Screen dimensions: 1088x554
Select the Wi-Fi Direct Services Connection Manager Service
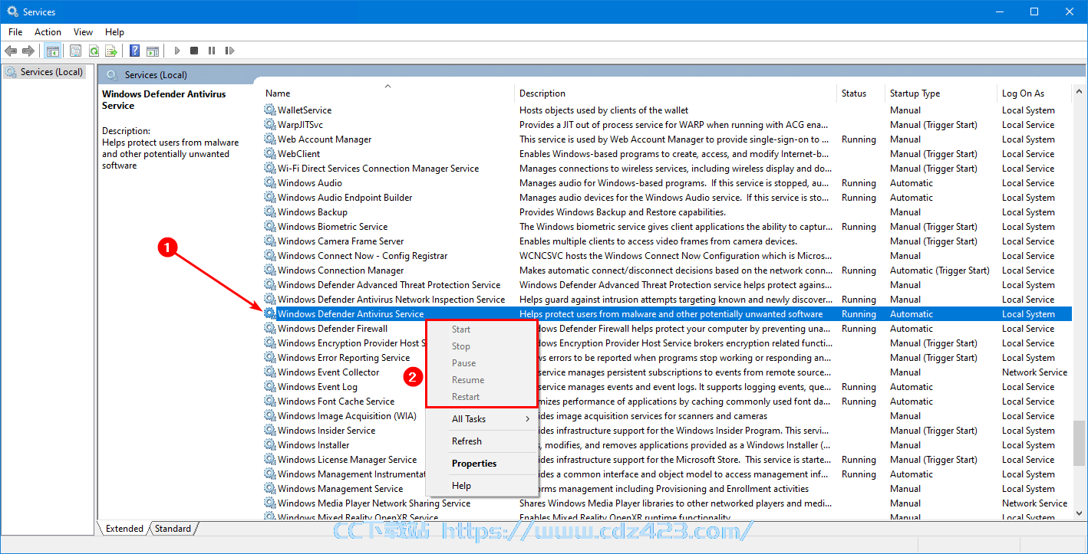[x=667, y=169]
